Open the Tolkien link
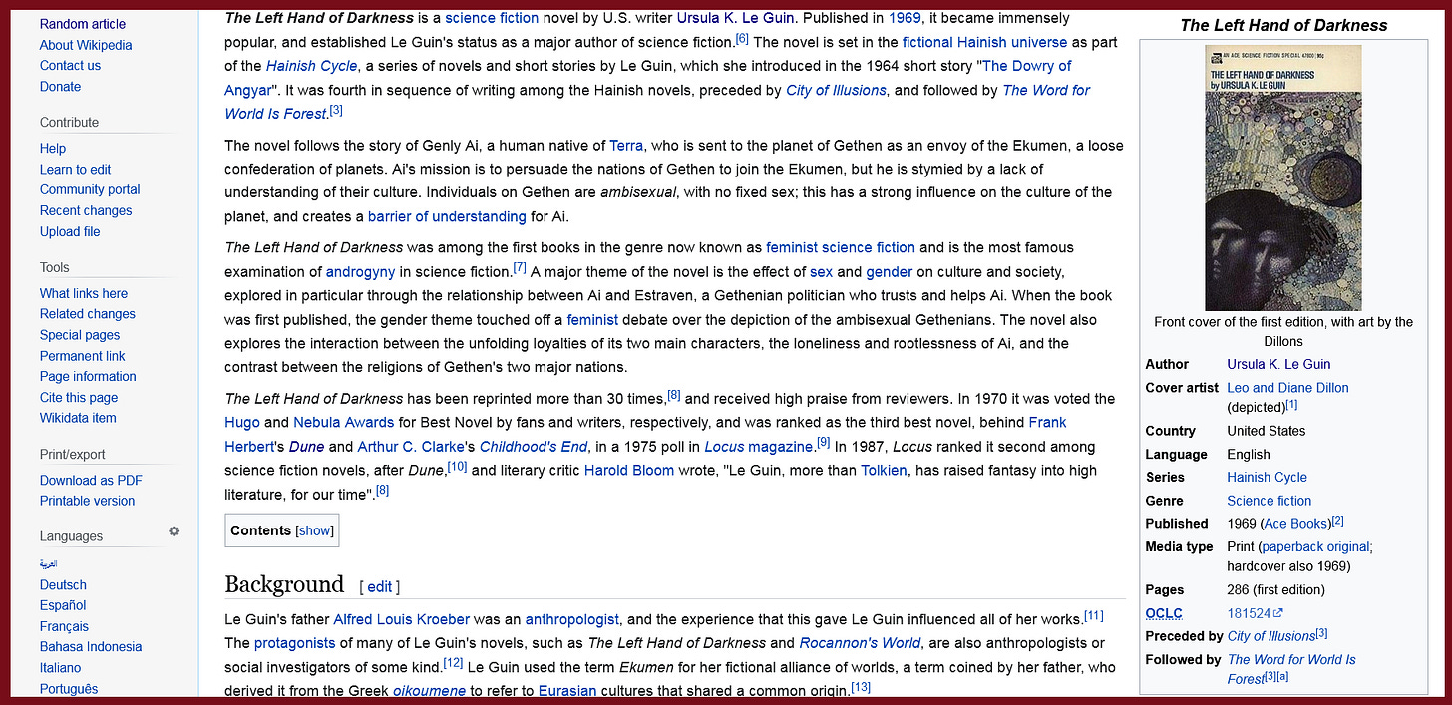1452x705 pixels. click(884, 470)
